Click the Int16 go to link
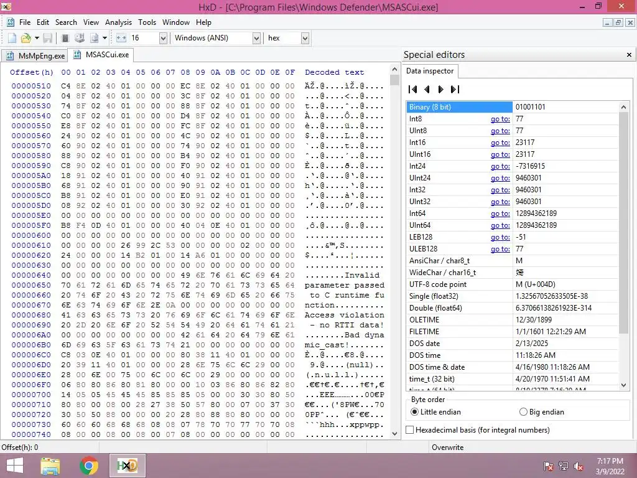The height and width of the screenshot is (478, 637). point(500,143)
